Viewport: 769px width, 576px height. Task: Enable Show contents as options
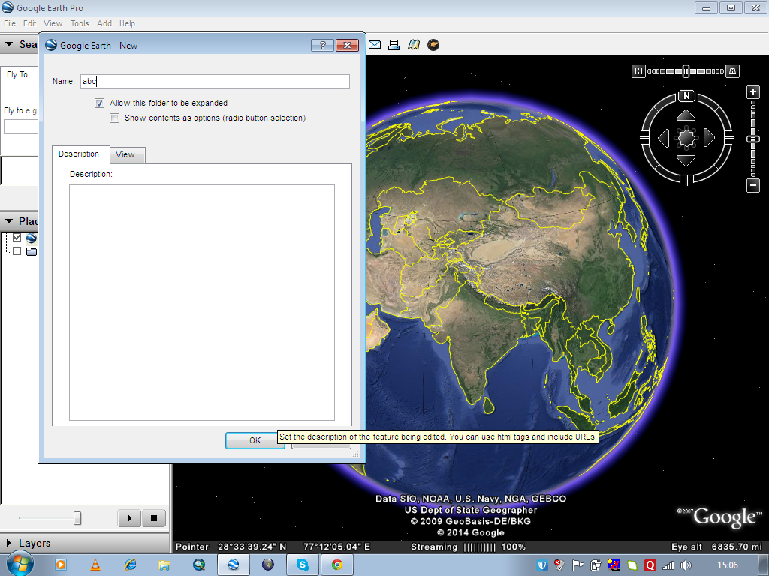tap(114, 118)
